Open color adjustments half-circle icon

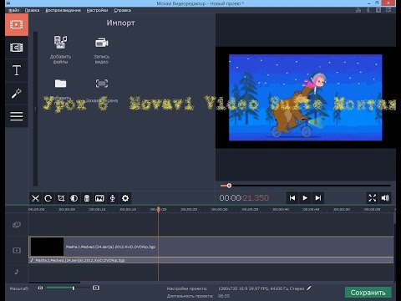pyautogui.click(x=74, y=198)
